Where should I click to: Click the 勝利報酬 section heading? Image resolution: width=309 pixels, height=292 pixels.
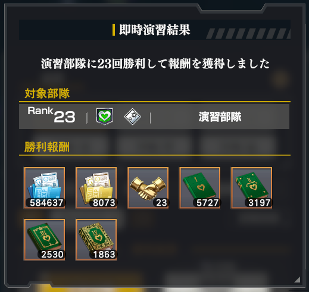click(x=47, y=147)
